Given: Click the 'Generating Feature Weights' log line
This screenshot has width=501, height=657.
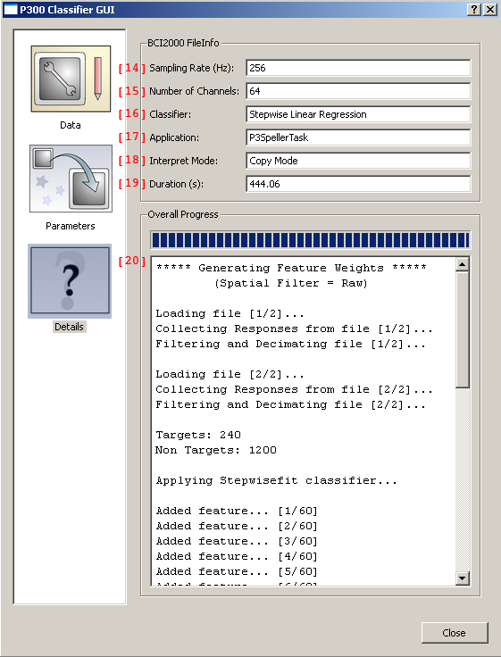Looking at the screenshot, I should tap(291, 268).
